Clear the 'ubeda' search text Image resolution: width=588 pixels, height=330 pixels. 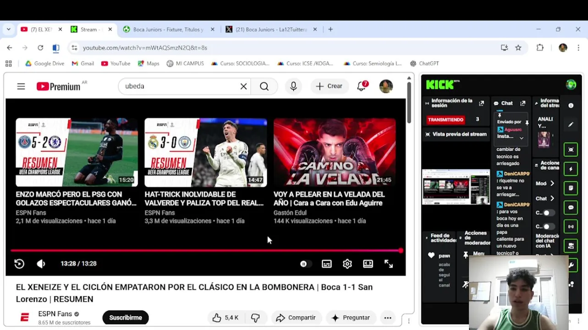[x=244, y=86]
